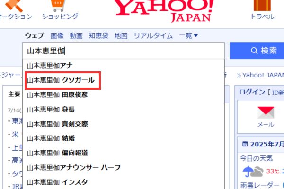The width and height of the screenshot is (284, 189).
Task: Open the トラベル link text
Action: coord(262,17)
